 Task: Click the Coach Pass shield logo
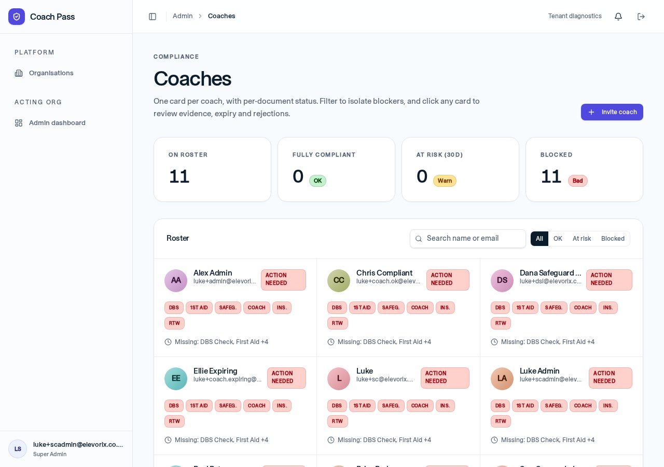tap(17, 17)
